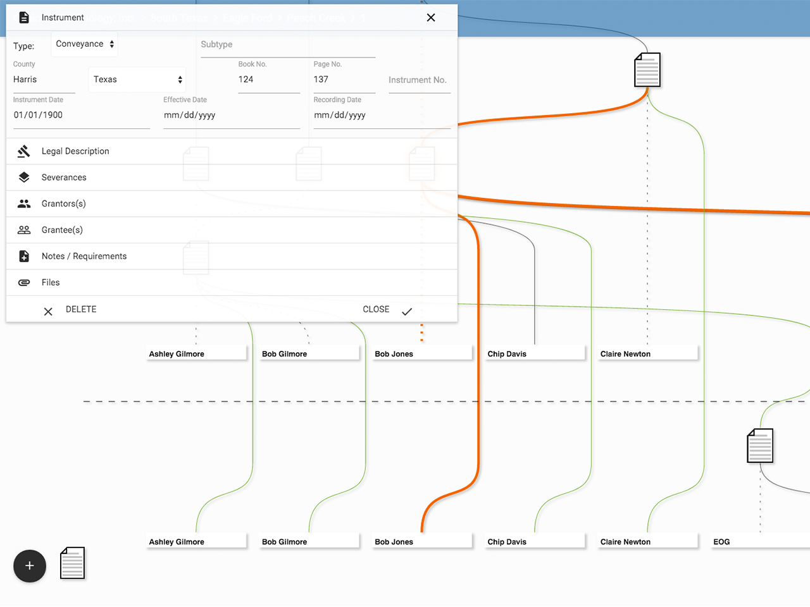
Task: Select upper Ashley Gilmore owner box
Action: [196, 353]
